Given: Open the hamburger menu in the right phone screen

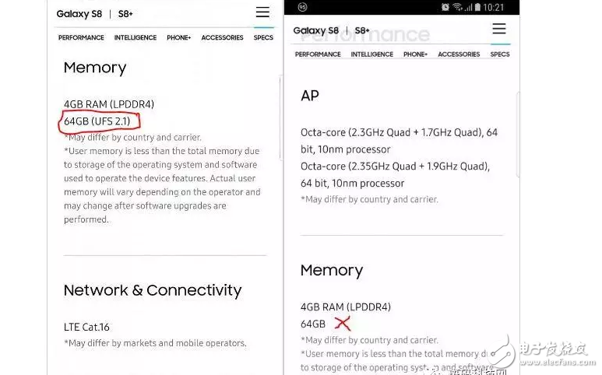Looking at the screenshot, I should click(x=499, y=30).
